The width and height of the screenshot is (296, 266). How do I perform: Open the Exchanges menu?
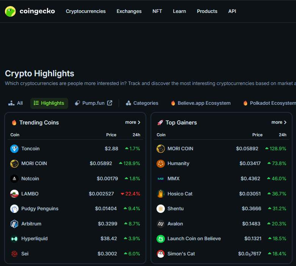pyautogui.click(x=129, y=11)
